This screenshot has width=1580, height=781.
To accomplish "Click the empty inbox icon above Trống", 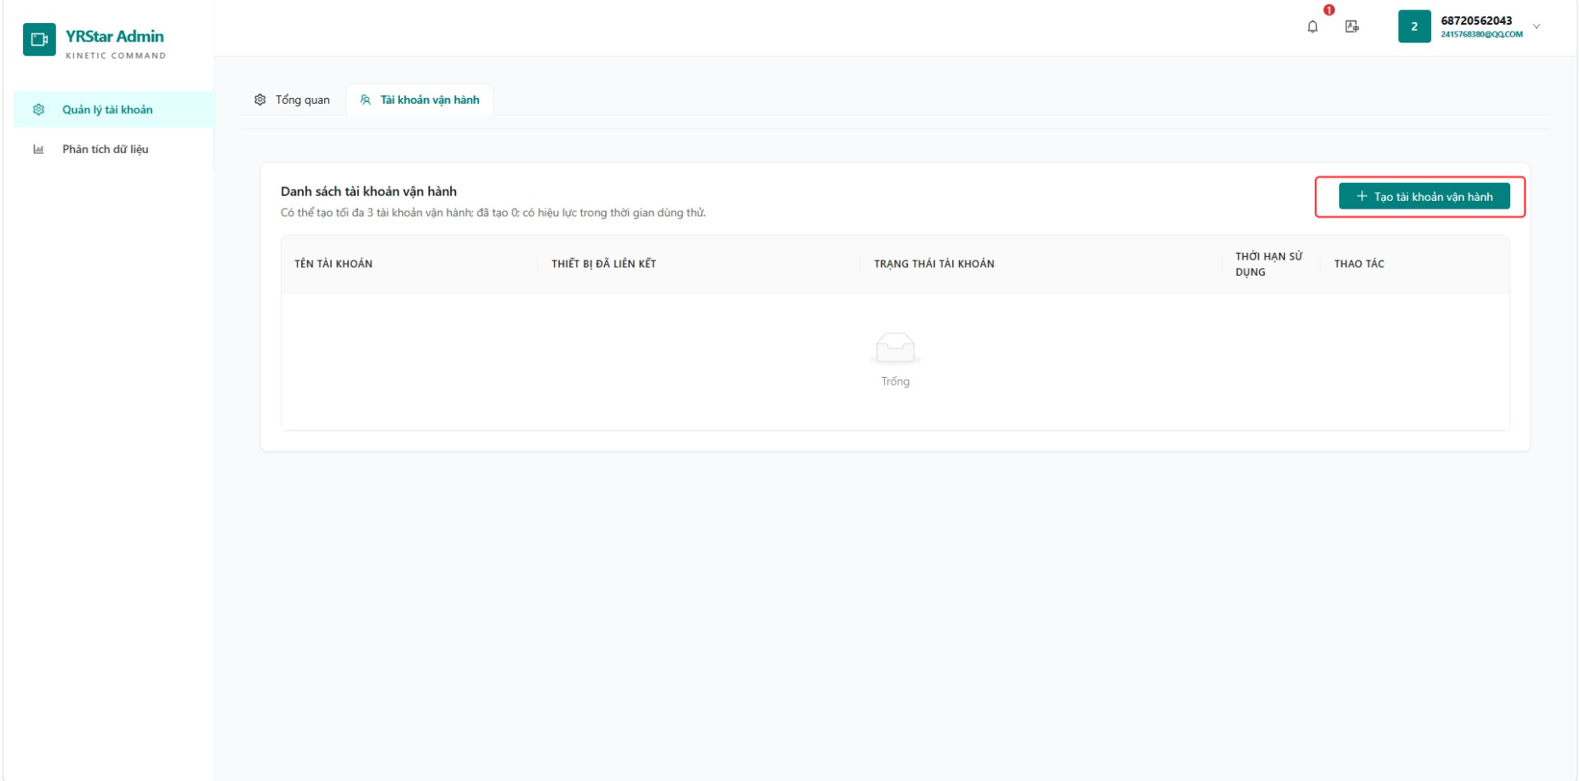I will pos(895,348).
